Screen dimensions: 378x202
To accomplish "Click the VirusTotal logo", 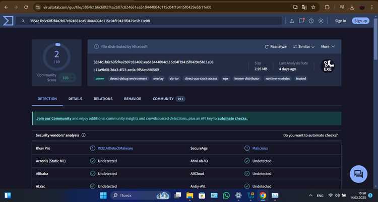I will 8,21.
